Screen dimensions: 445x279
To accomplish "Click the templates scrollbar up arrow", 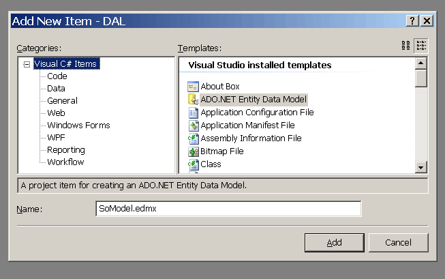I will 421,63.
